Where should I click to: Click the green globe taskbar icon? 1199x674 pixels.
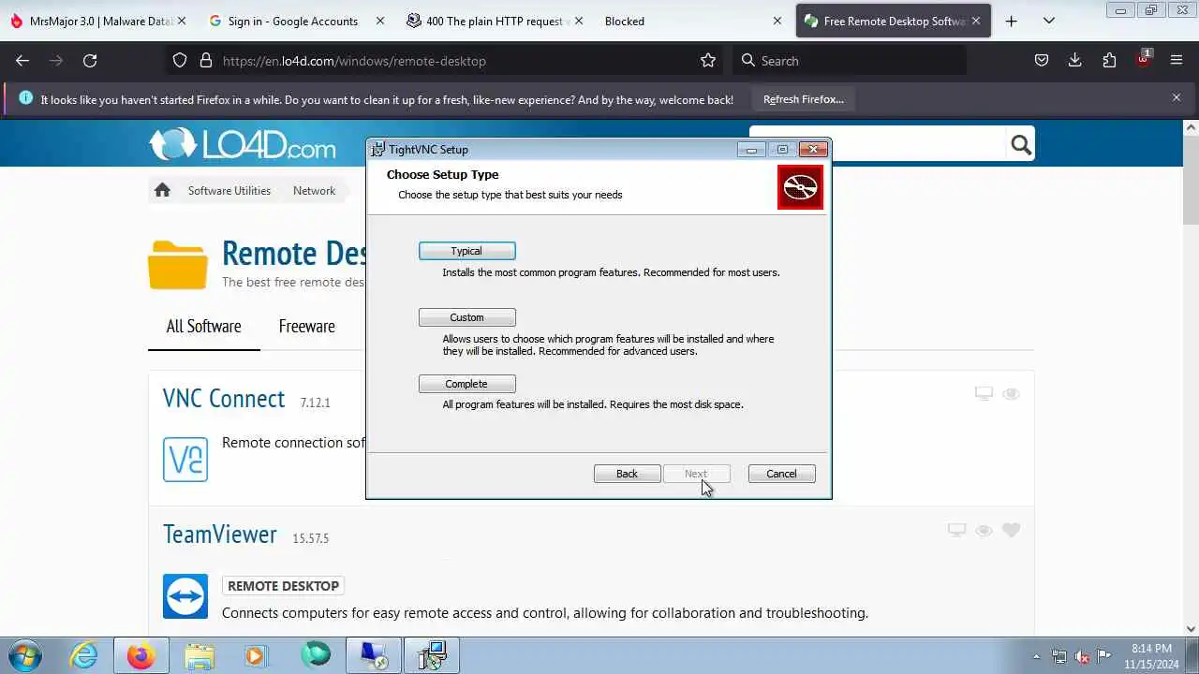point(316,655)
